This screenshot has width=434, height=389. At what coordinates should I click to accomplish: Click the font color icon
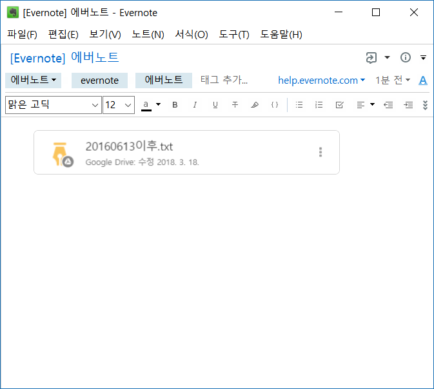(x=146, y=106)
